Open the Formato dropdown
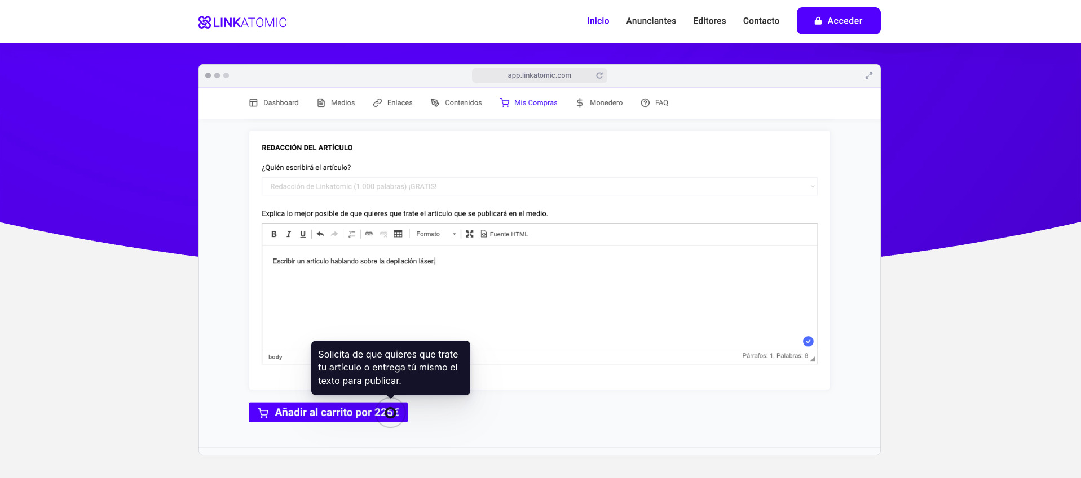This screenshot has height=478, width=1081. (435, 234)
